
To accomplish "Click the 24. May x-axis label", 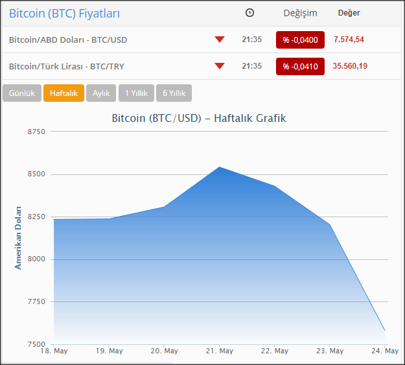I will pos(385,351).
